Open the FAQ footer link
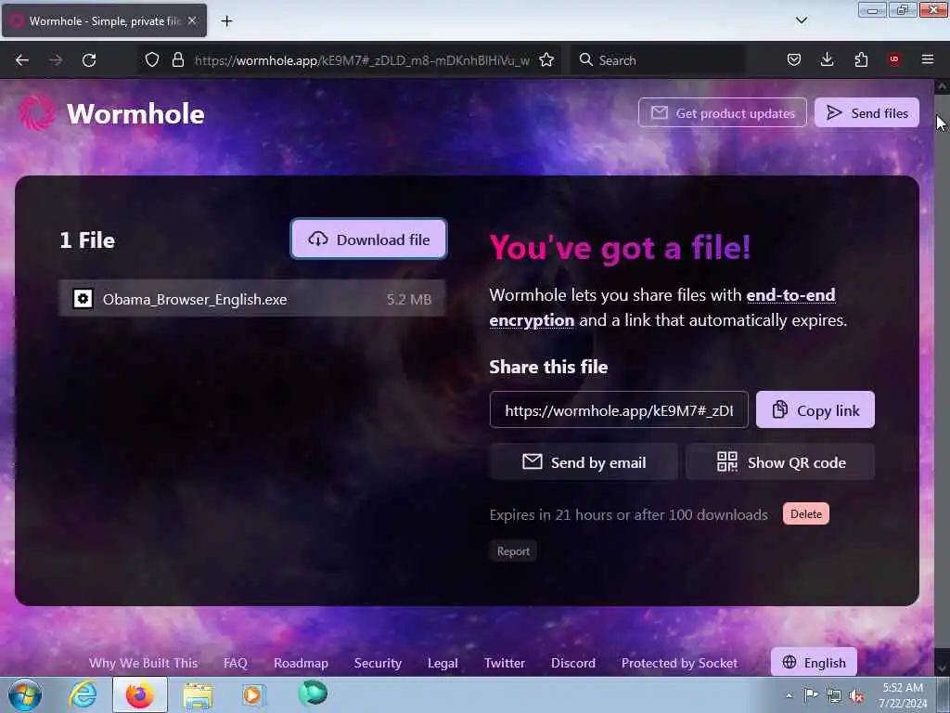The height and width of the screenshot is (713, 950). click(235, 663)
